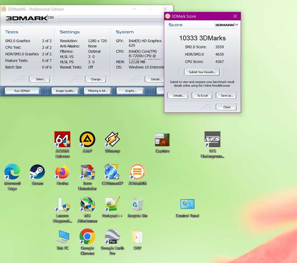The height and width of the screenshot is (263, 297).
Task: Click Save as in Score dialog
Action: tap(227, 95)
